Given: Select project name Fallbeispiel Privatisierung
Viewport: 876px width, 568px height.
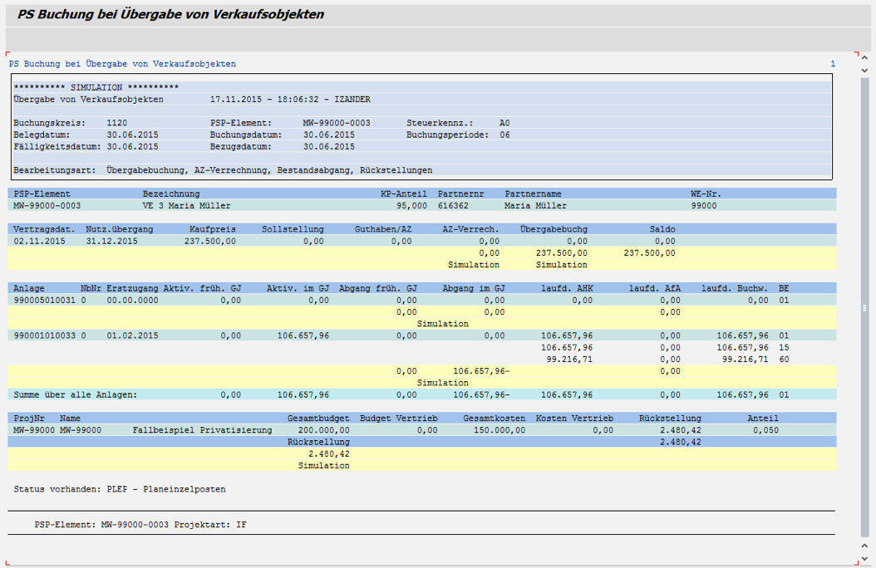Looking at the screenshot, I should click(202, 430).
